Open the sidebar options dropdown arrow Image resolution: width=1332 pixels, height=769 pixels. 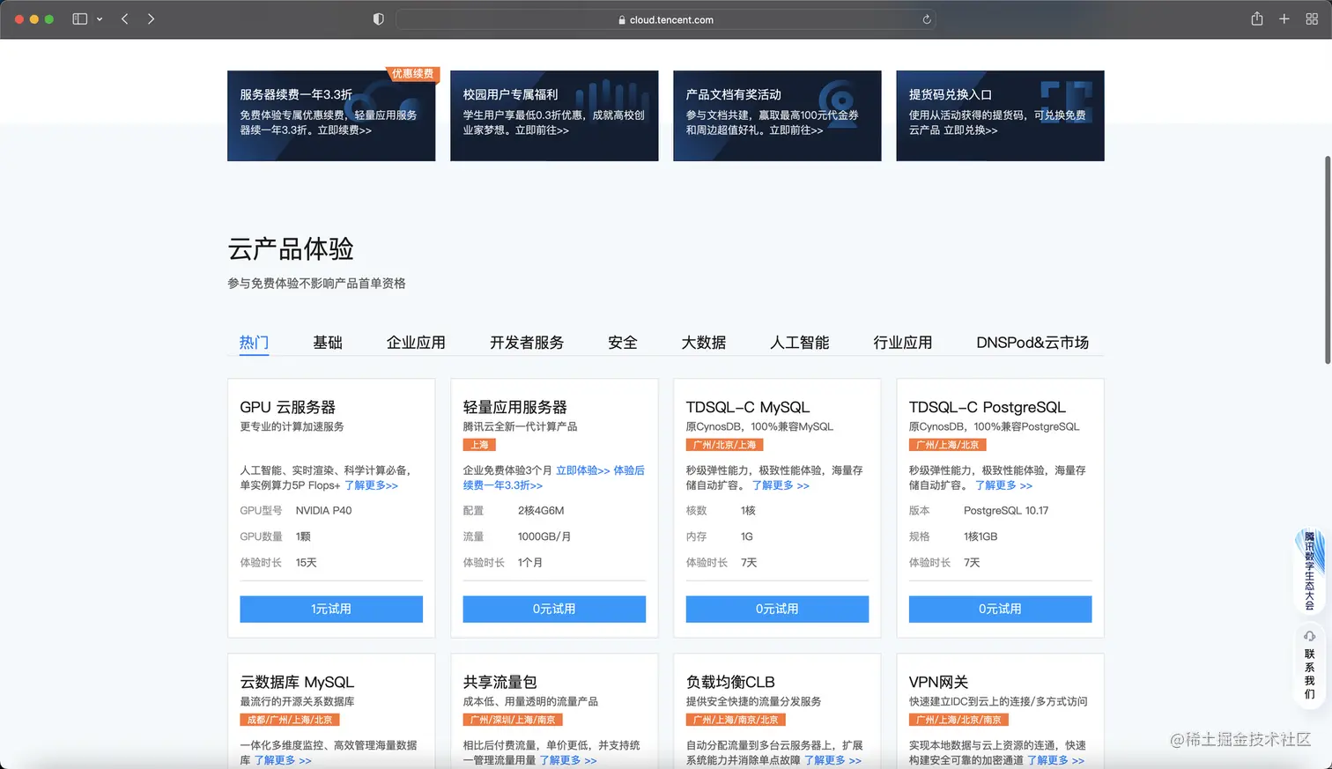[100, 19]
